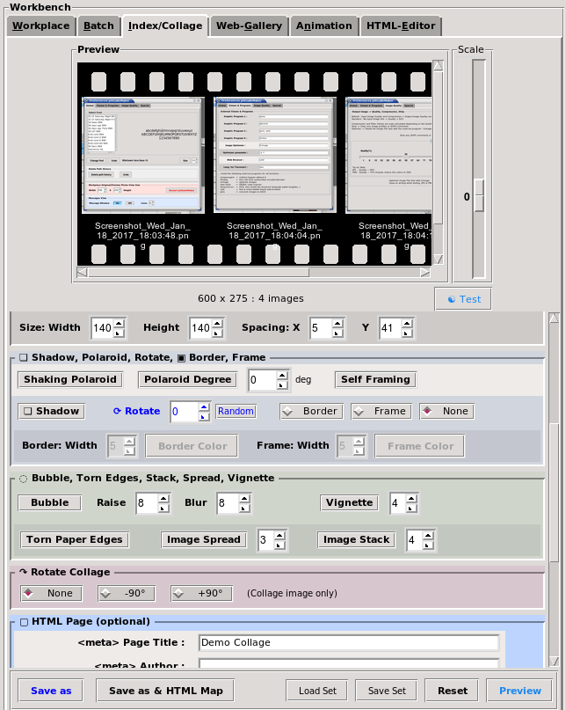Click preview horizontal scrollbar right arrow

point(424,272)
